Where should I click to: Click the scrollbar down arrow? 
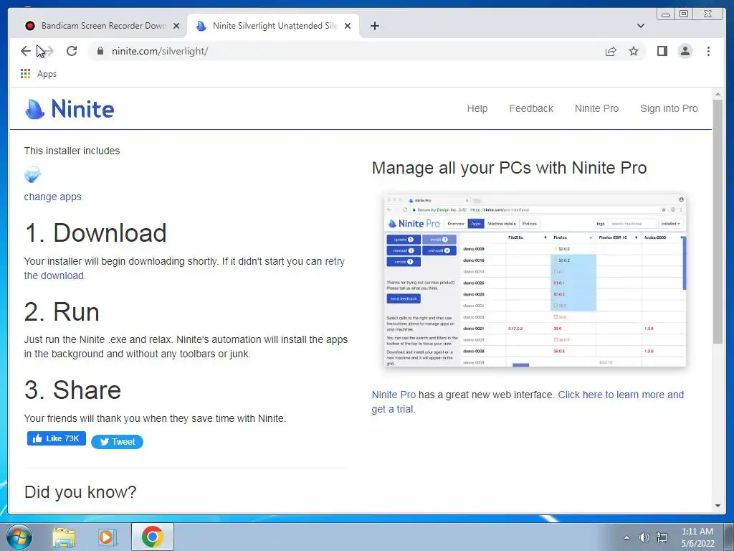point(718,506)
